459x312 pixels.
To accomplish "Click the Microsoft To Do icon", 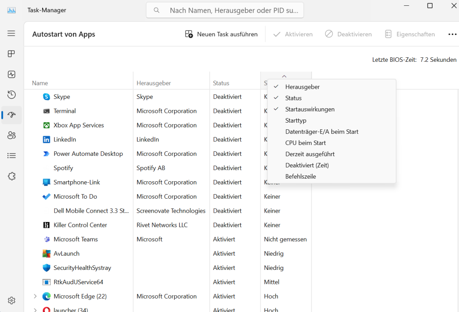I will pos(46,197).
